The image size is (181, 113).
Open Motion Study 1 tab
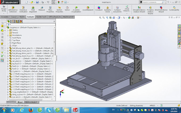tap(31, 102)
